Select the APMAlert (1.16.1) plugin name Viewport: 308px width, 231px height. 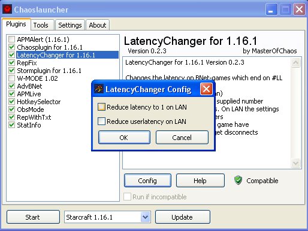pos(43,39)
